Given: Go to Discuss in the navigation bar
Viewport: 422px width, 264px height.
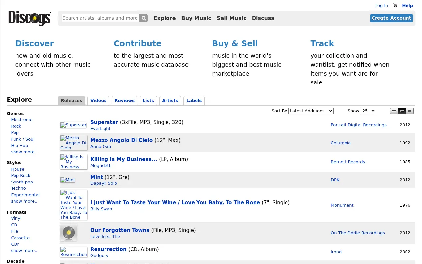Looking at the screenshot, I should pyautogui.click(x=263, y=18).
